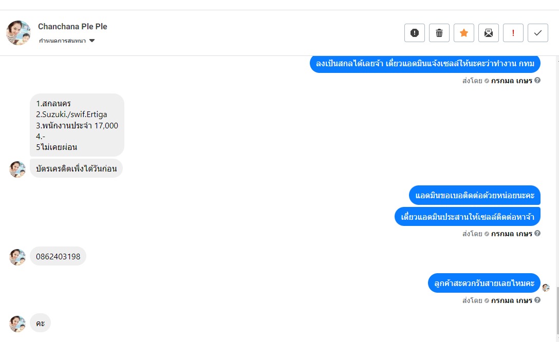Click the chat scrollbar thumb
Image resolution: width=559 pixels, height=342 pixels.
tap(556, 310)
